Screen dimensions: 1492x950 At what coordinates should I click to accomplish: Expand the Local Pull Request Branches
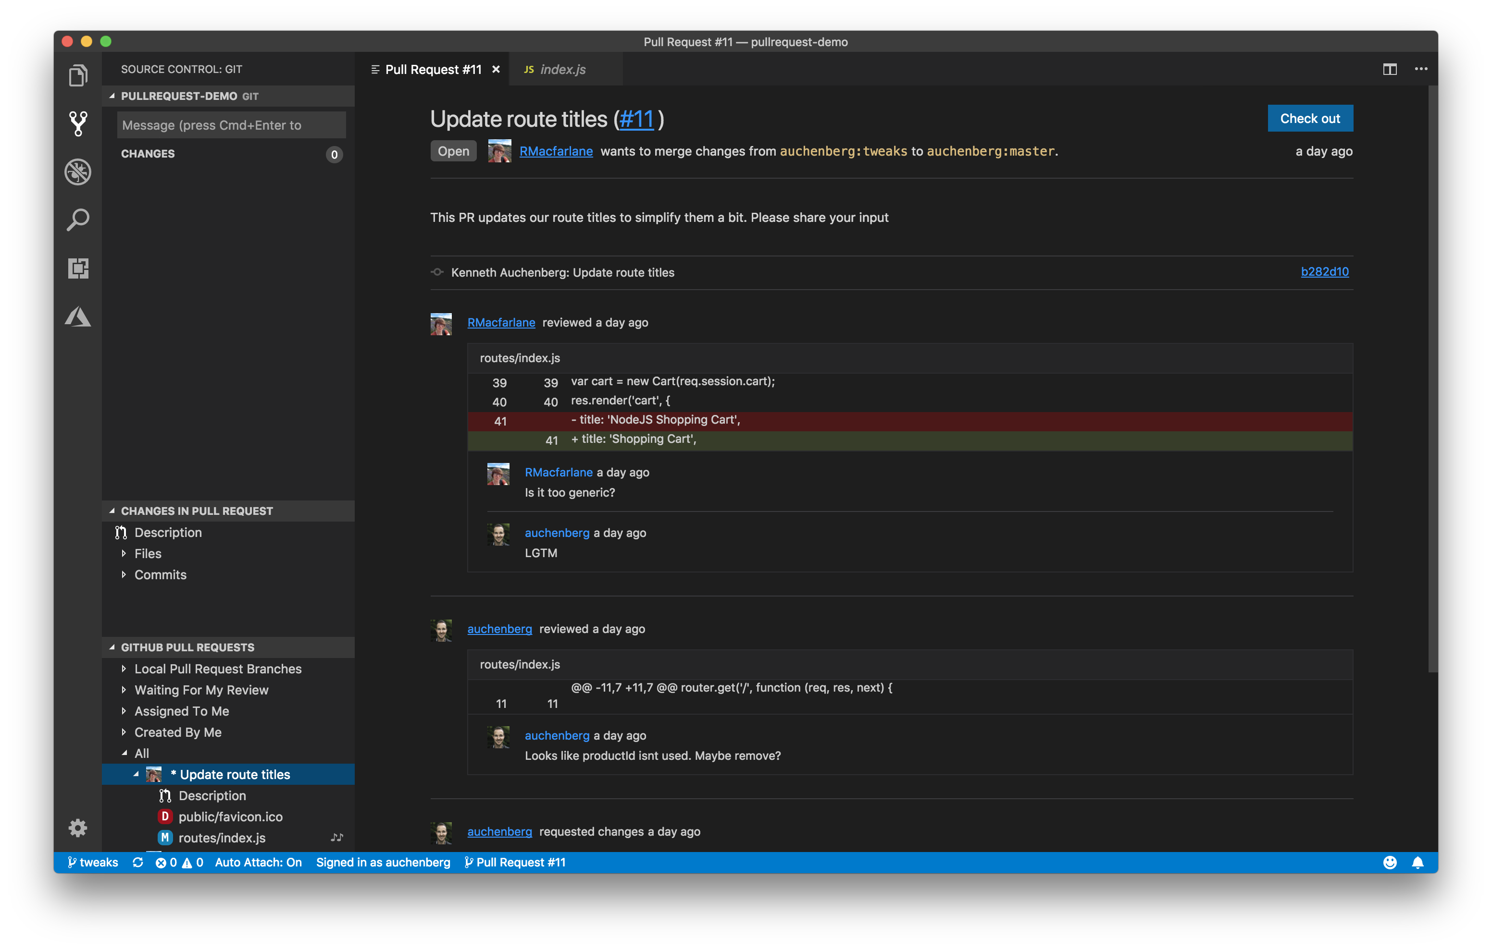click(123, 669)
